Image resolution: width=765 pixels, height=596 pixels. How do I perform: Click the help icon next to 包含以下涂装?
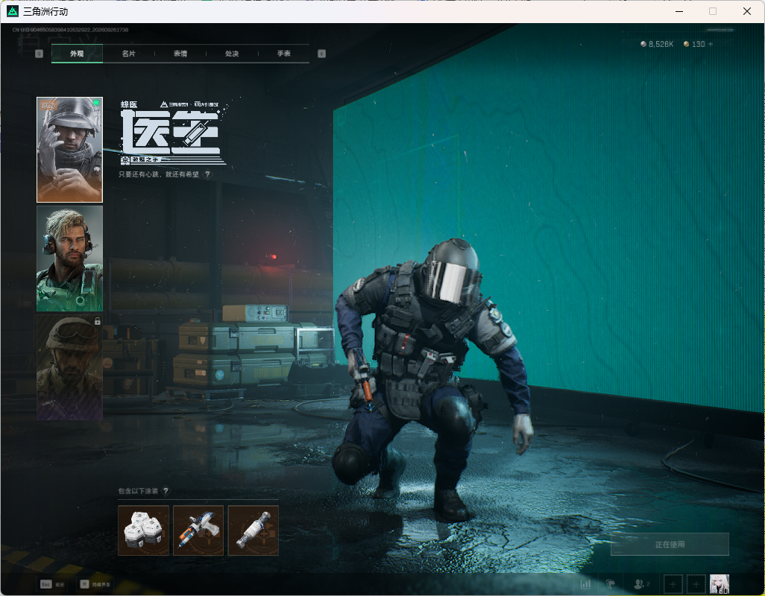(x=166, y=491)
